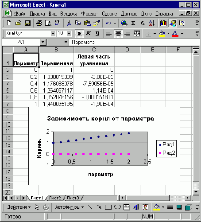Select Format Painter brush icon
The image size is (201, 222).
[97, 23]
